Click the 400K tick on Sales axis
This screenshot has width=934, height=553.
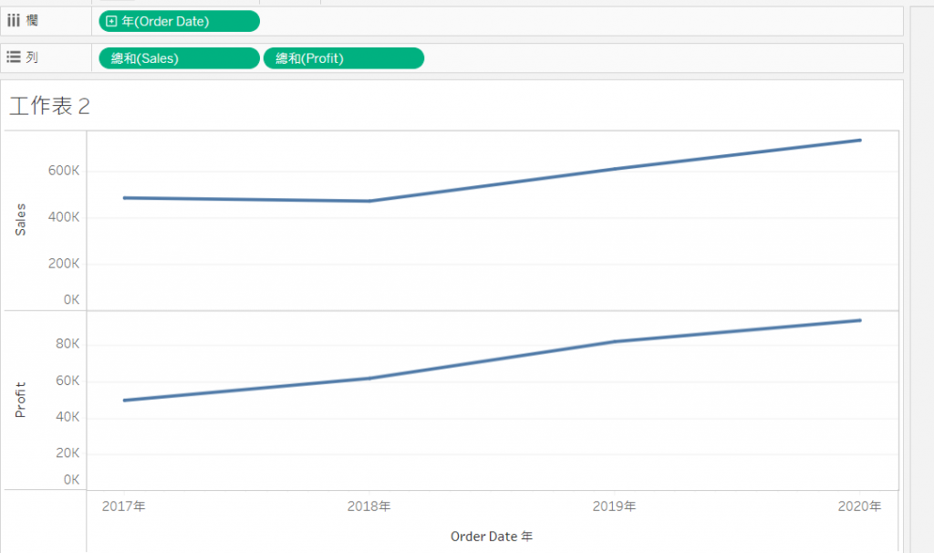(x=64, y=217)
